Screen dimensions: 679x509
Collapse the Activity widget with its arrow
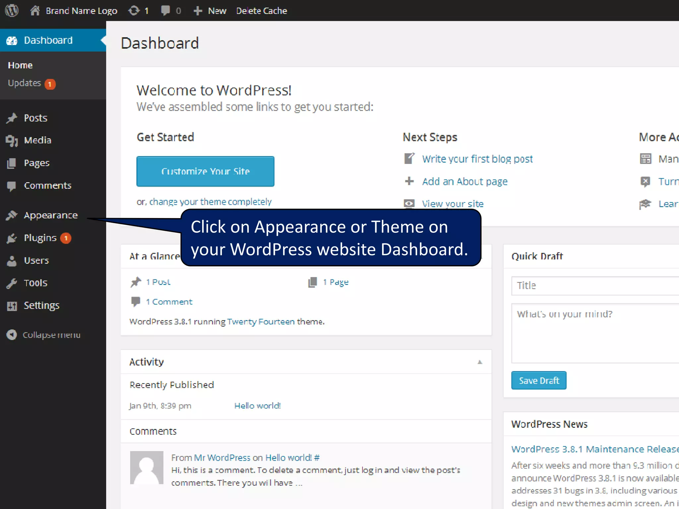coord(480,362)
